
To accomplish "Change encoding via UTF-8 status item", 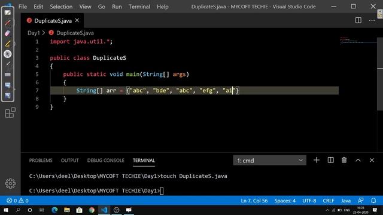I will point(309,201).
